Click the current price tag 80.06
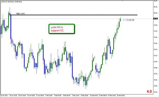 [155, 19]
